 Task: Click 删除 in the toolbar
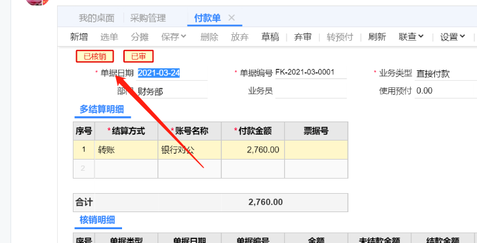(209, 37)
